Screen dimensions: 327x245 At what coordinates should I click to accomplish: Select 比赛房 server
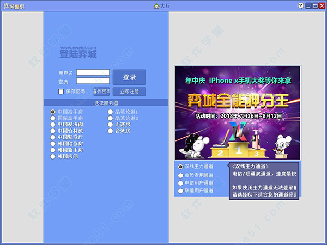click(x=110, y=125)
